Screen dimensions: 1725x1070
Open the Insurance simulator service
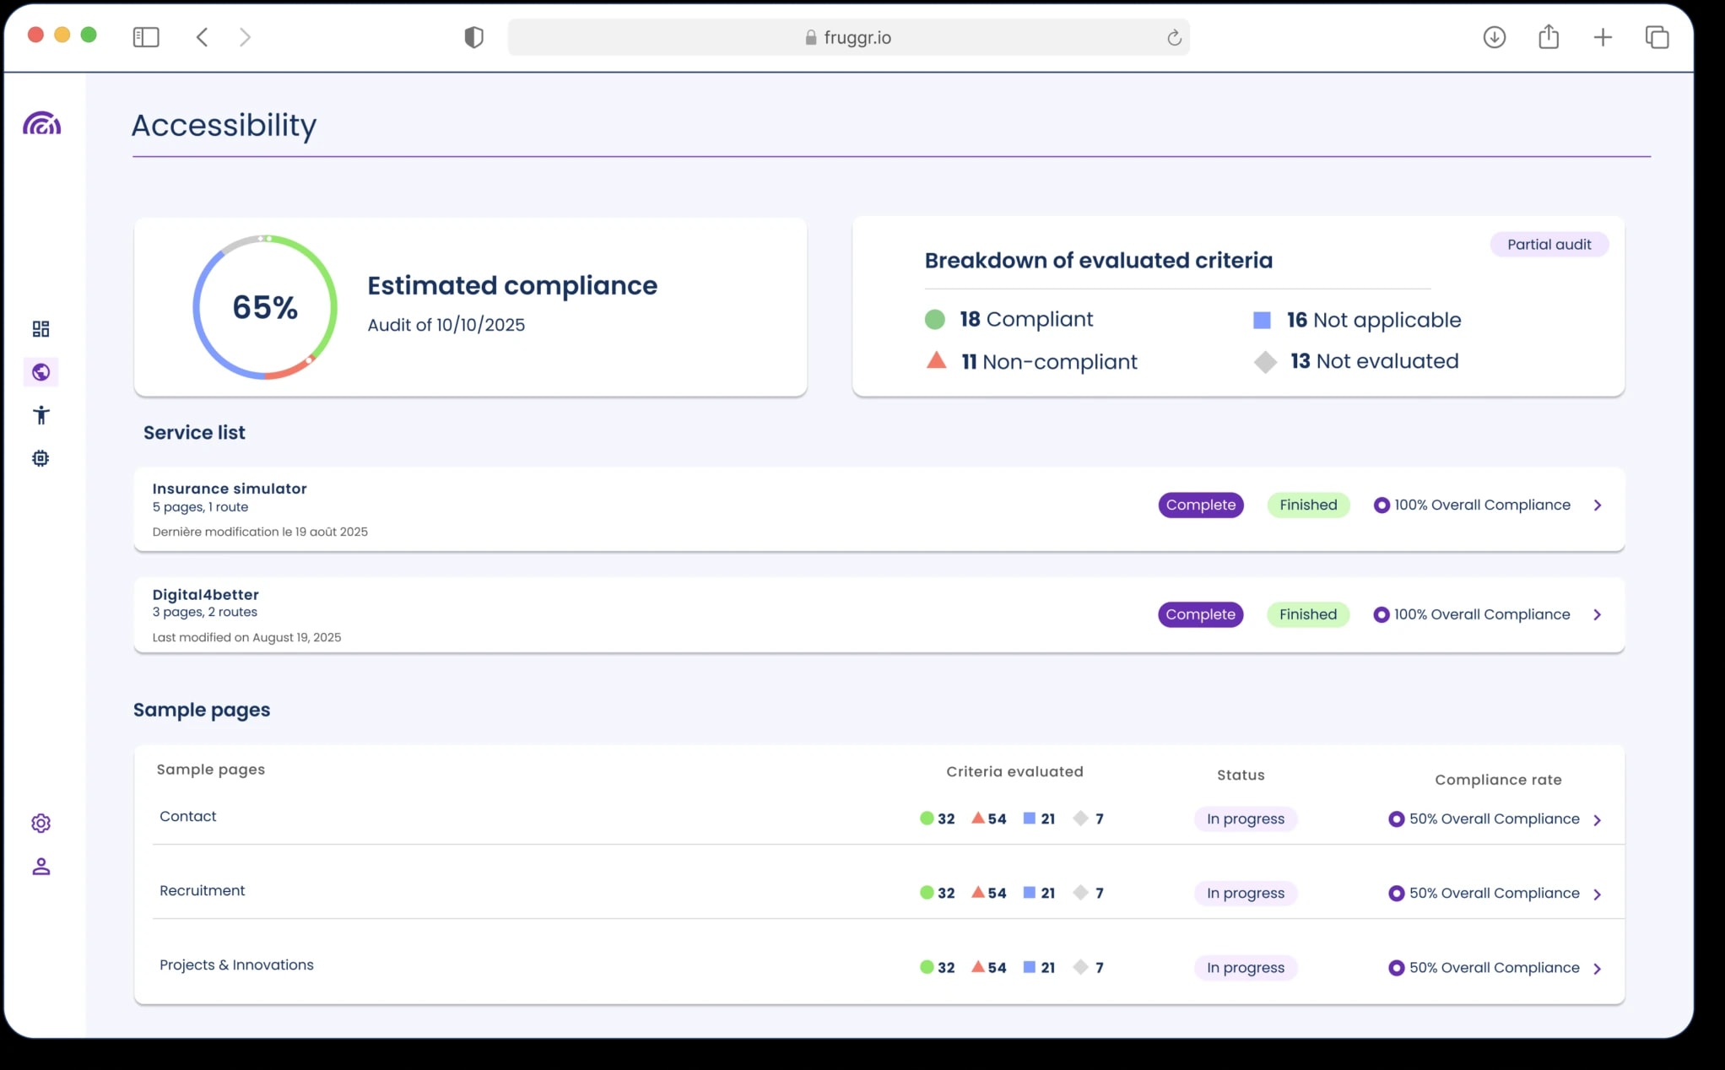879,509
